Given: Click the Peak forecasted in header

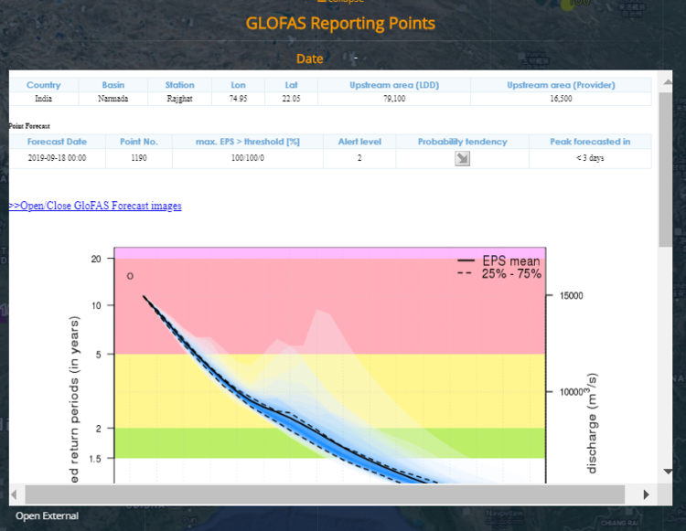Looking at the screenshot, I should click(x=590, y=142).
